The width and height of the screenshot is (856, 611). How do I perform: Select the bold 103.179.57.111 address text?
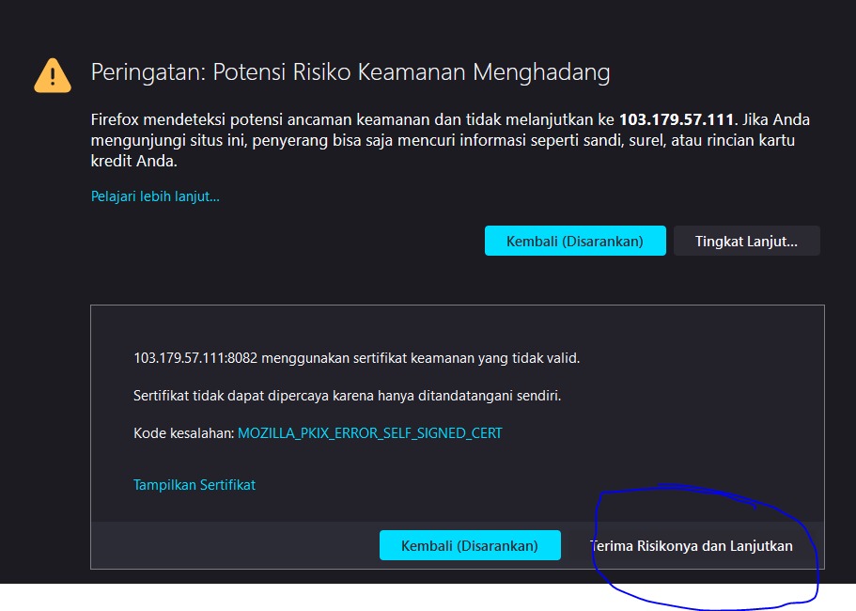click(x=677, y=119)
